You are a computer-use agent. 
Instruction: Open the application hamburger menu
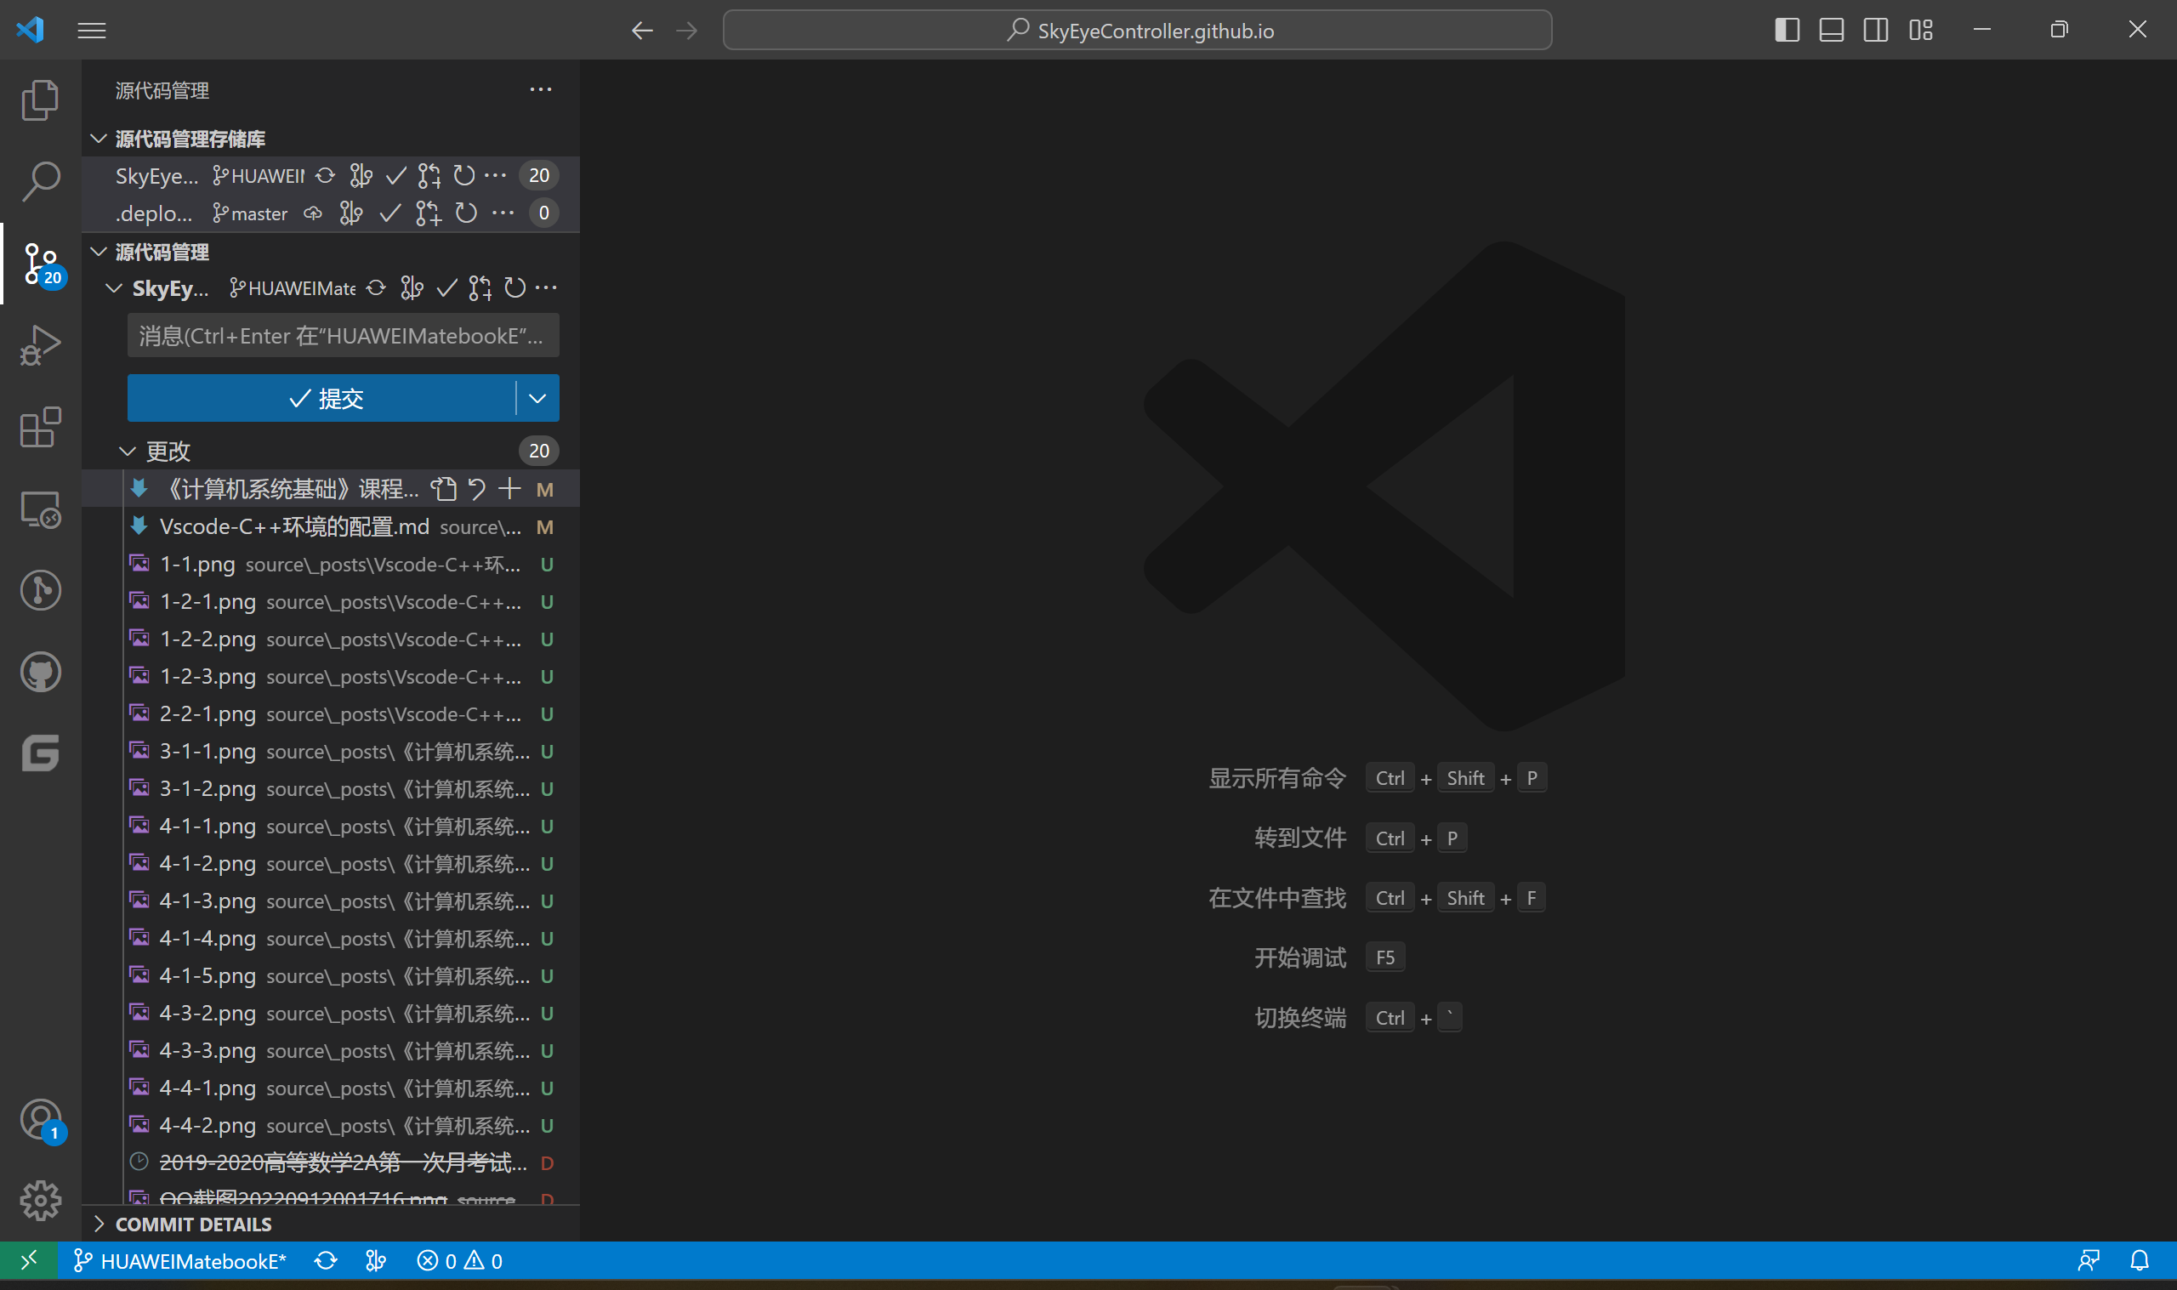click(x=91, y=31)
